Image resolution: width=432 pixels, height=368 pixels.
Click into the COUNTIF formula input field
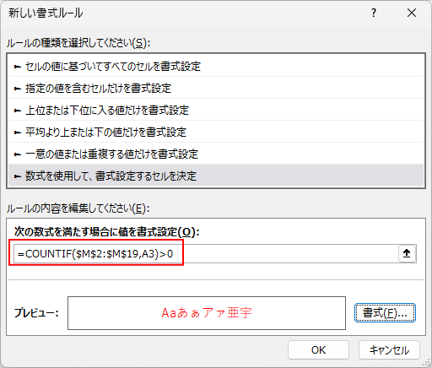tap(206, 254)
